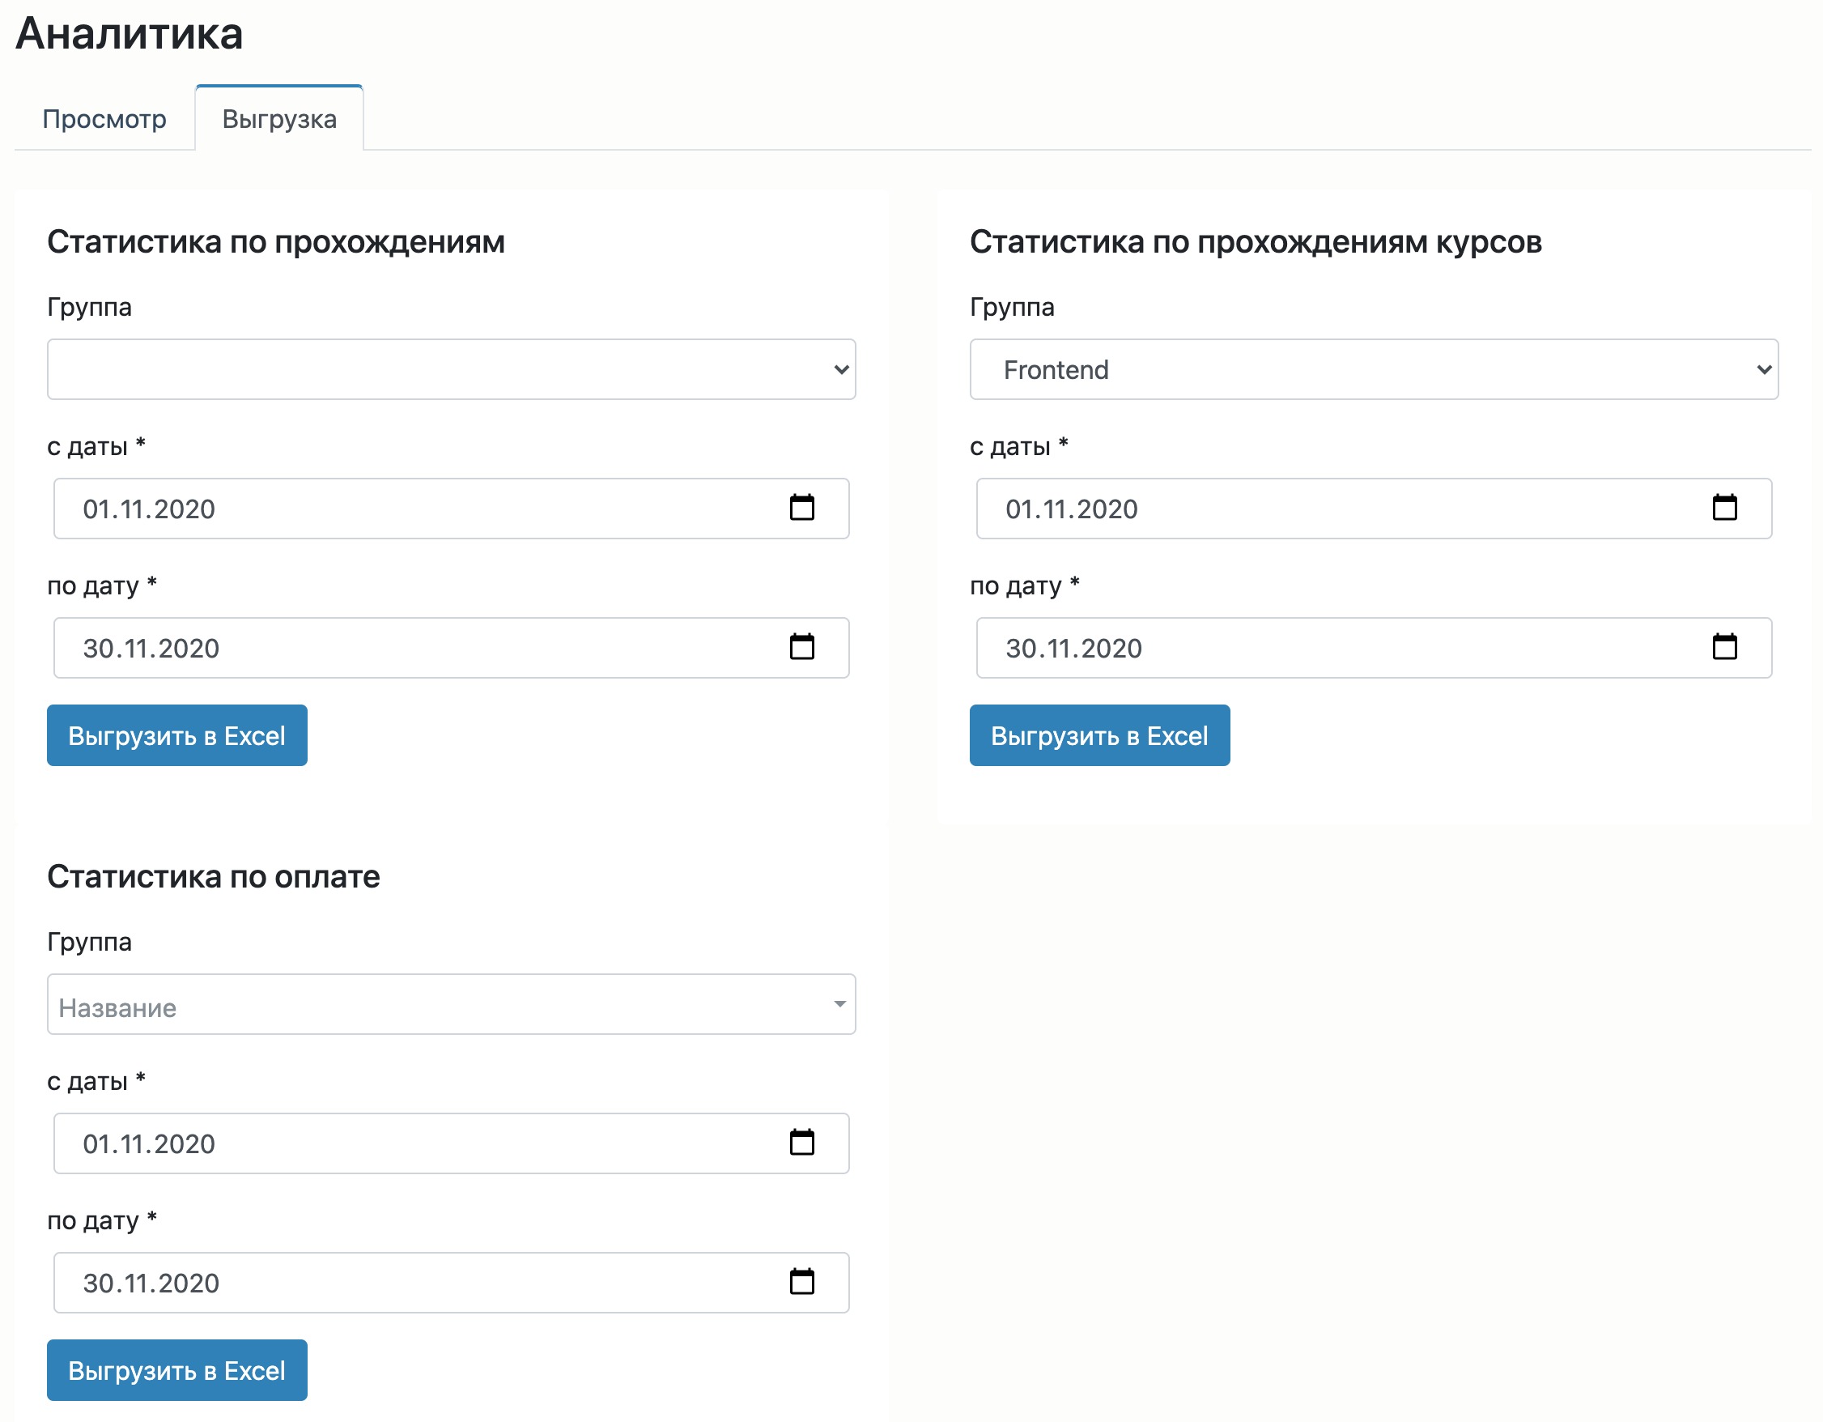Switch to the Просмотр tab

(104, 118)
